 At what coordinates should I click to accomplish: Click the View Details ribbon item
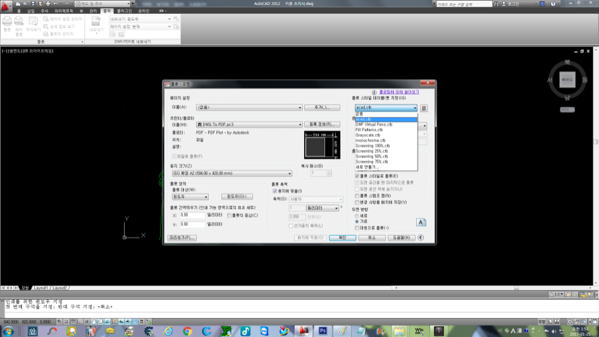[59, 27]
